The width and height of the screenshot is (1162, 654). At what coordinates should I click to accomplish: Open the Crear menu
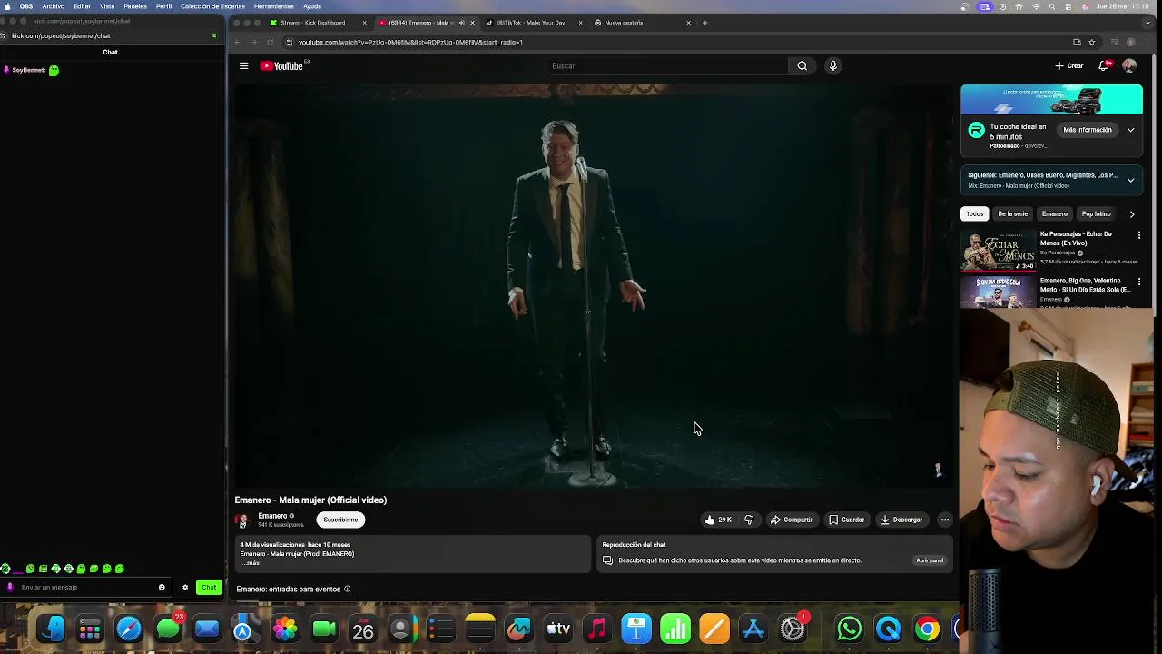1069,65
